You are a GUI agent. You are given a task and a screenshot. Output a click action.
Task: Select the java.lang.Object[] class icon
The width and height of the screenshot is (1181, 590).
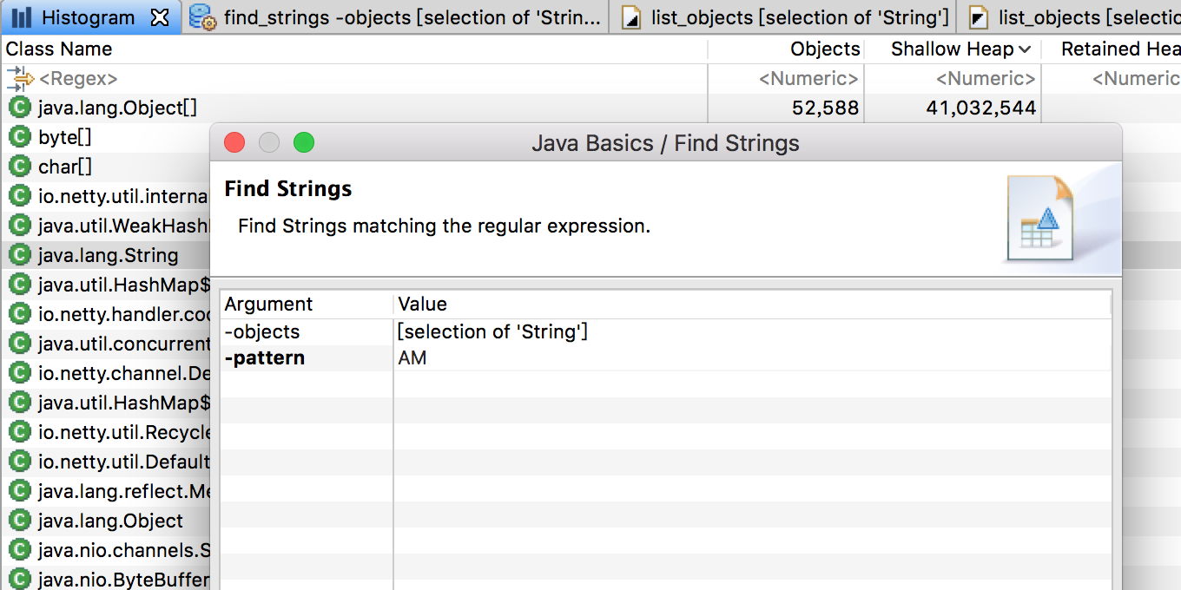19,108
